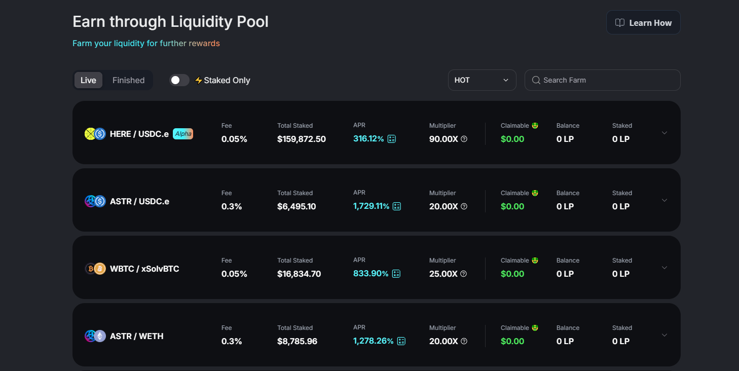Click the $6,495.10 total staked value
Screen dimensions: 739x371
[297, 207]
